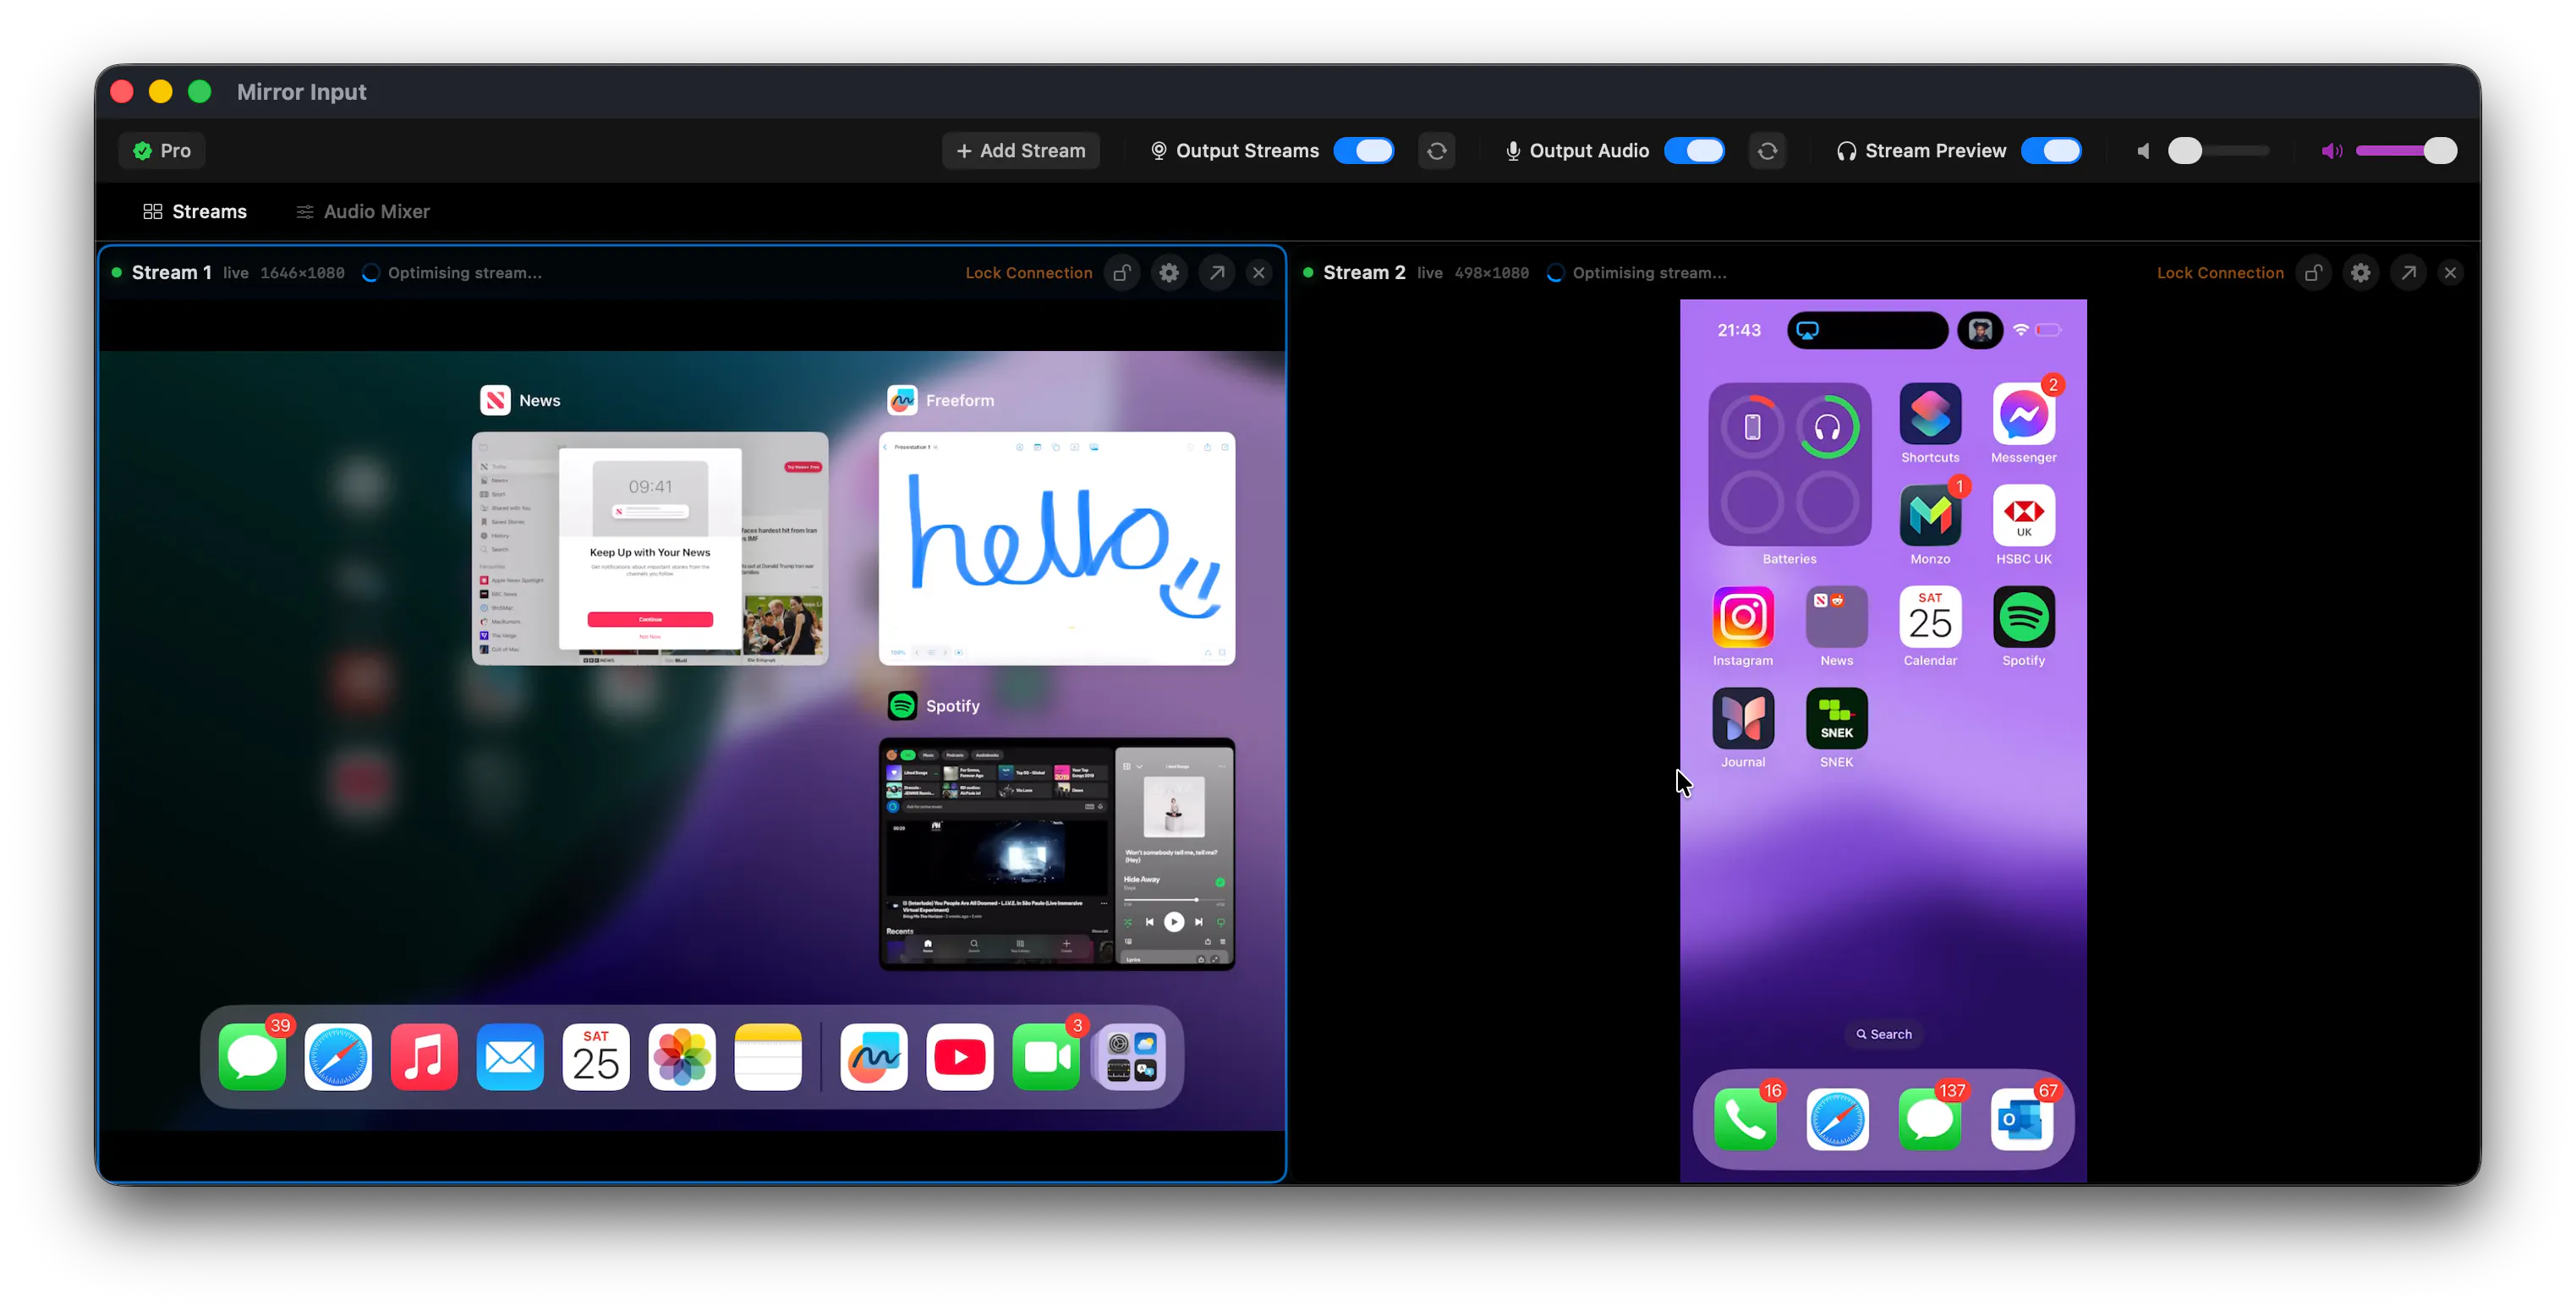Switch to the Streams tab
The width and height of the screenshot is (2576, 1311).
195,211
